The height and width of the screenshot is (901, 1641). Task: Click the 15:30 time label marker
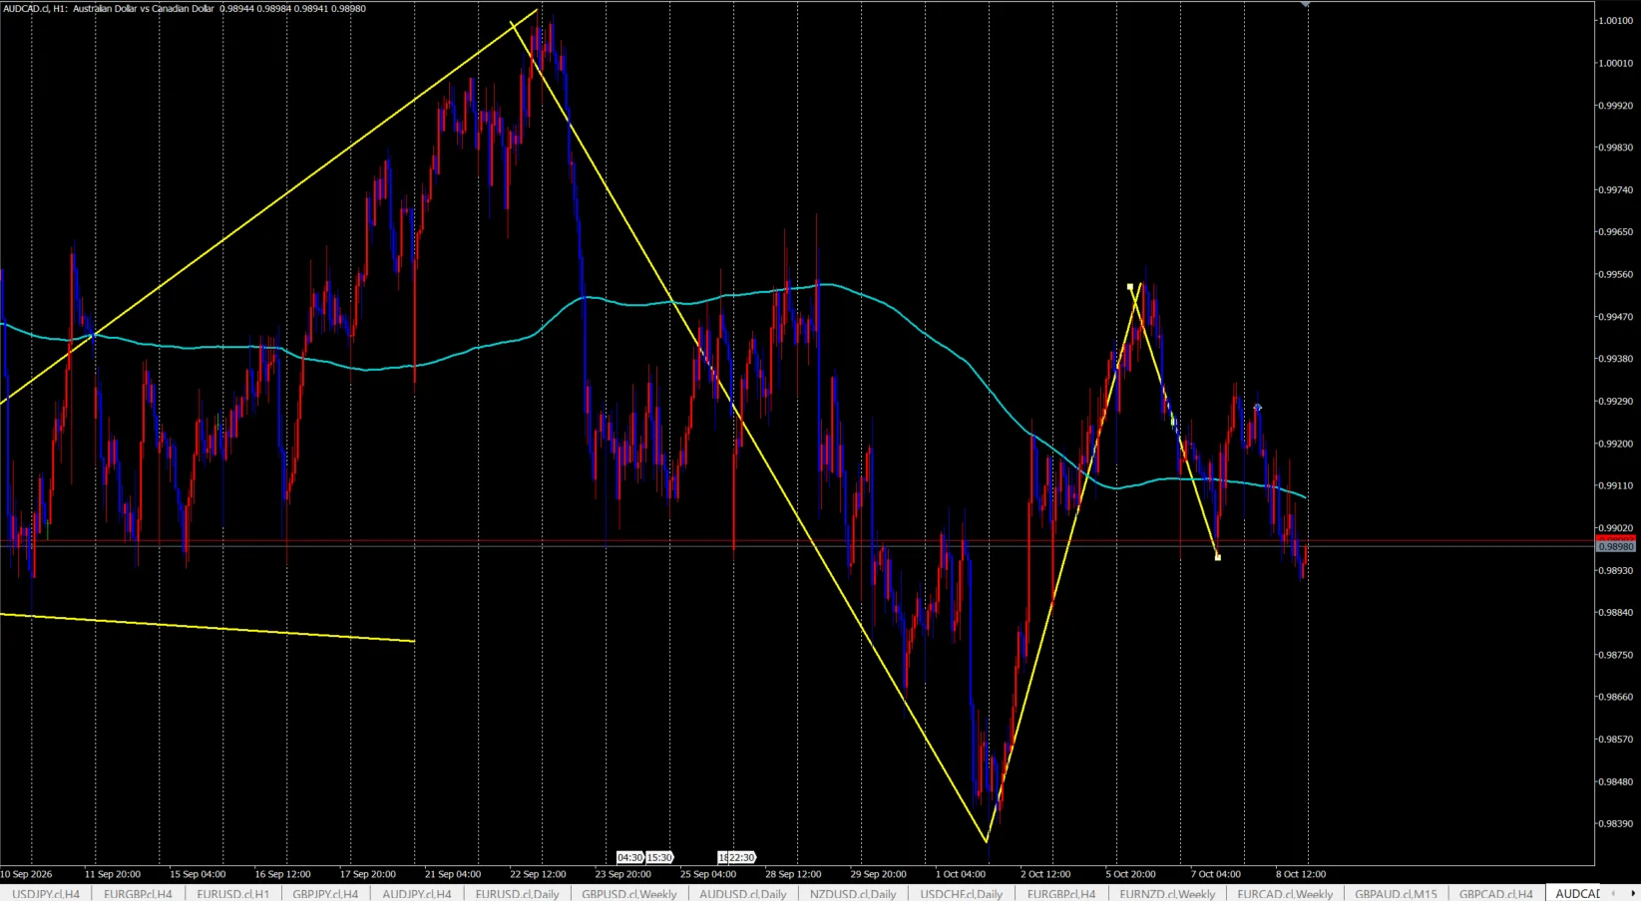click(659, 857)
